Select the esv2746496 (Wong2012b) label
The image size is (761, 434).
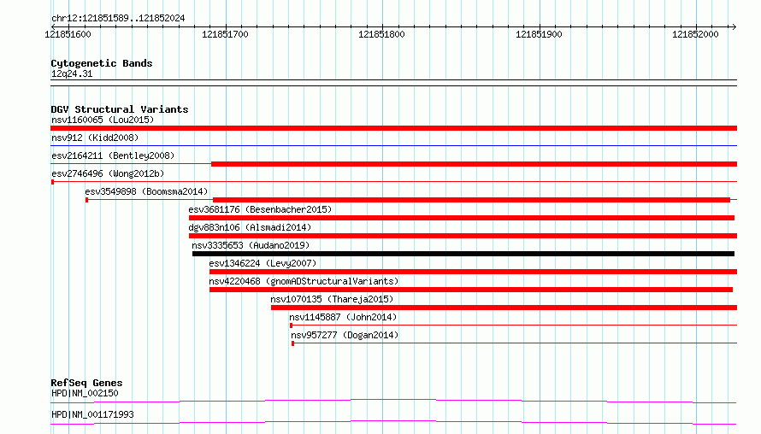pyautogui.click(x=108, y=173)
